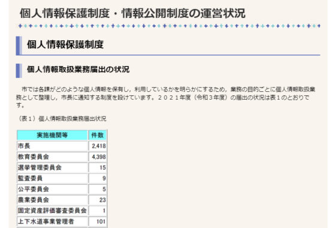Click the subheading 個人情報取扱業務届出の状況
The width and height of the screenshot is (332, 228).
pyautogui.click(x=78, y=69)
